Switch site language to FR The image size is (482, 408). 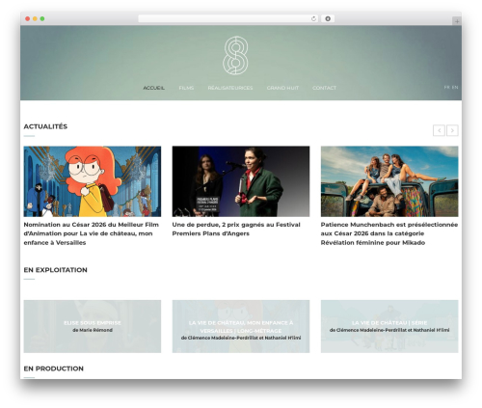pos(447,87)
